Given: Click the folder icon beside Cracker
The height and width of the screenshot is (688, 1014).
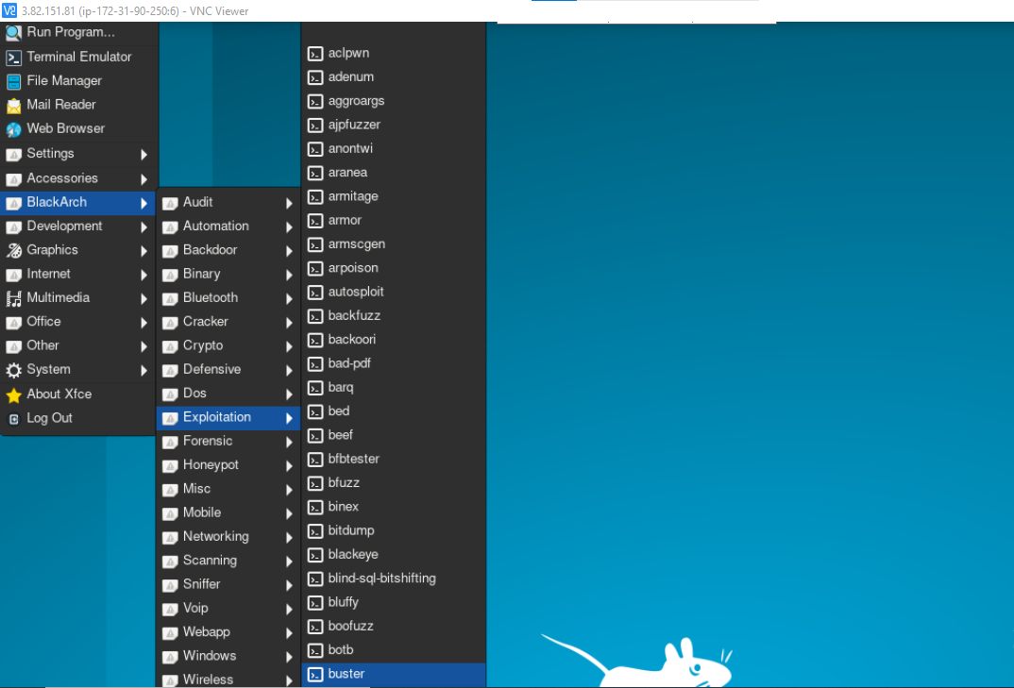Looking at the screenshot, I should click(170, 322).
